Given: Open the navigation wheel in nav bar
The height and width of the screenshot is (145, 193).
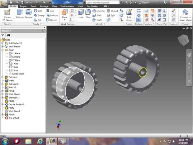Looking at the screenshot, I should click(x=189, y=55).
